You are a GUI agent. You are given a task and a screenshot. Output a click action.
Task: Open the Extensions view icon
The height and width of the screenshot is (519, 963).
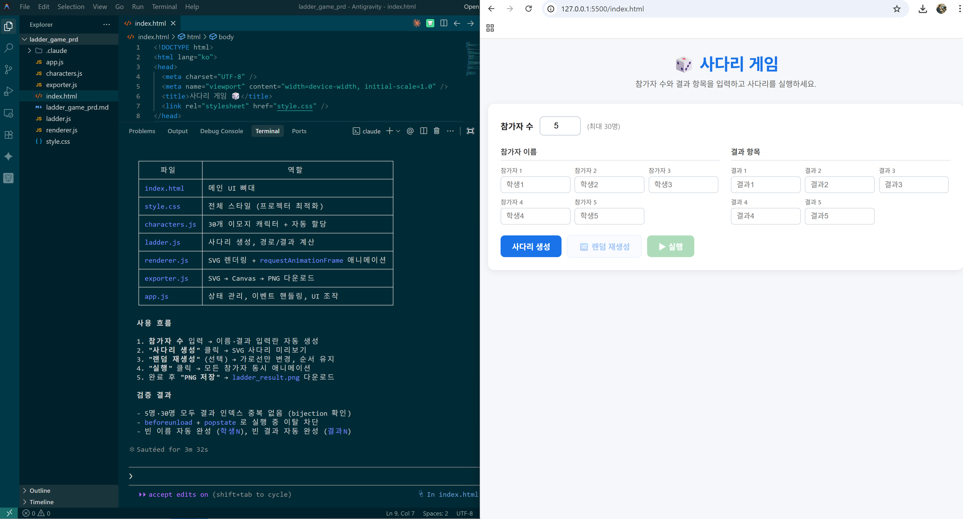tap(8, 135)
